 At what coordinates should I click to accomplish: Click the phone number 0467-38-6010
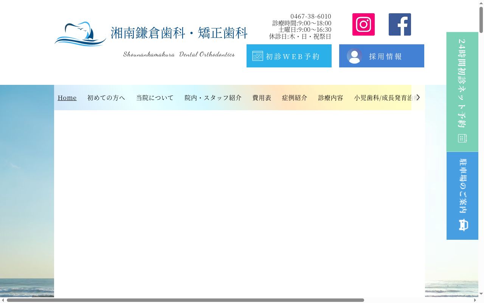point(311,16)
